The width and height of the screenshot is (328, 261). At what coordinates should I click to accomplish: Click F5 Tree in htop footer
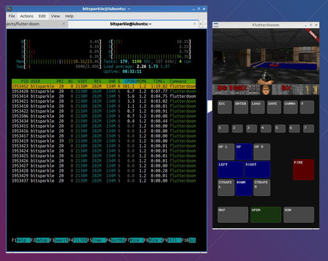[96, 240]
